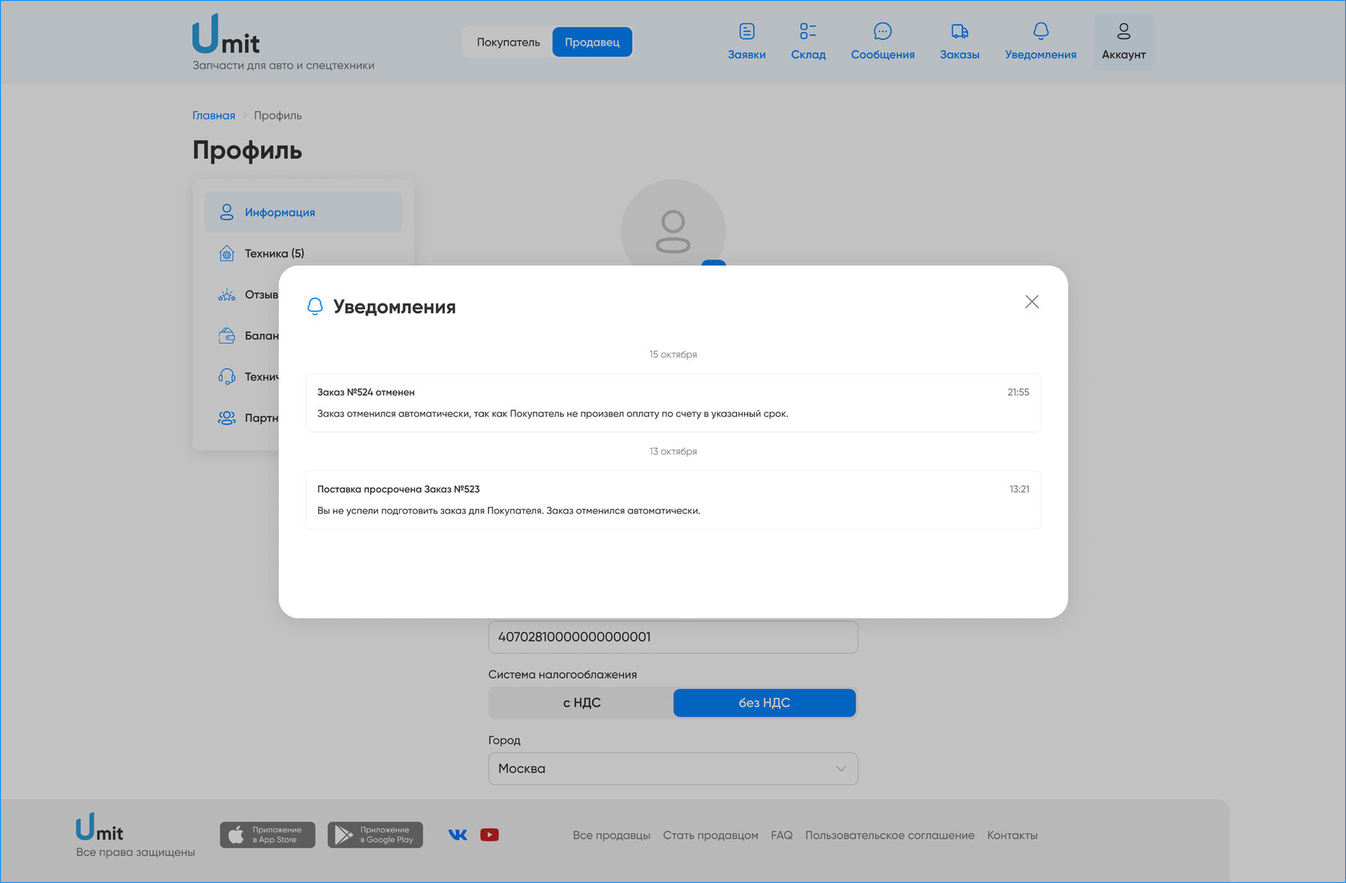Image resolution: width=1346 pixels, height=883 pixels.
Task: Select the с НДС tax option
Action: point(582,703)
